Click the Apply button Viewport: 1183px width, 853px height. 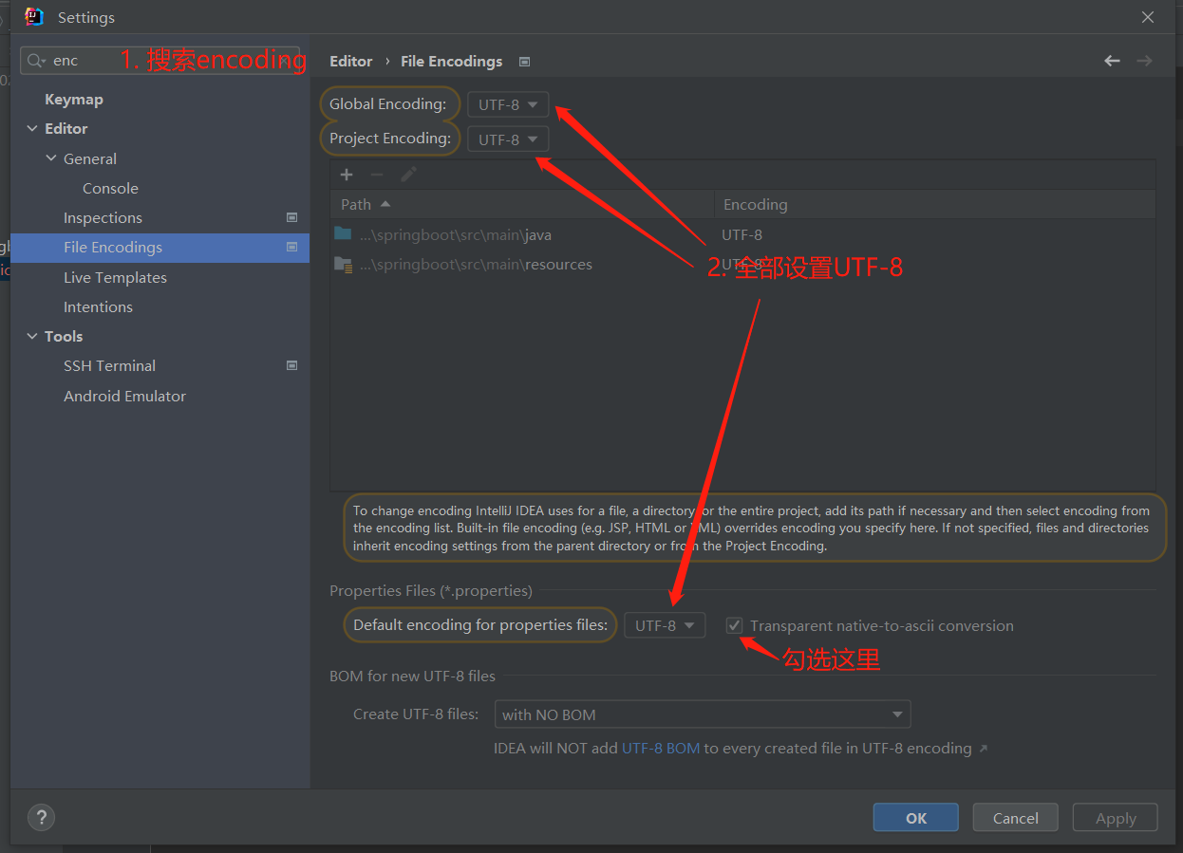point(1116,818)
